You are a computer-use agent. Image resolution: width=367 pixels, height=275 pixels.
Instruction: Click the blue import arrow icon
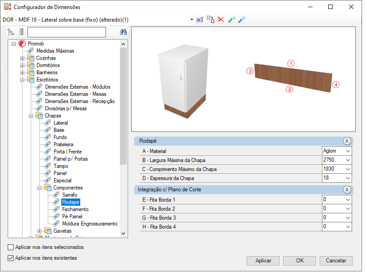pyautogui.click(x=242, y=20)
